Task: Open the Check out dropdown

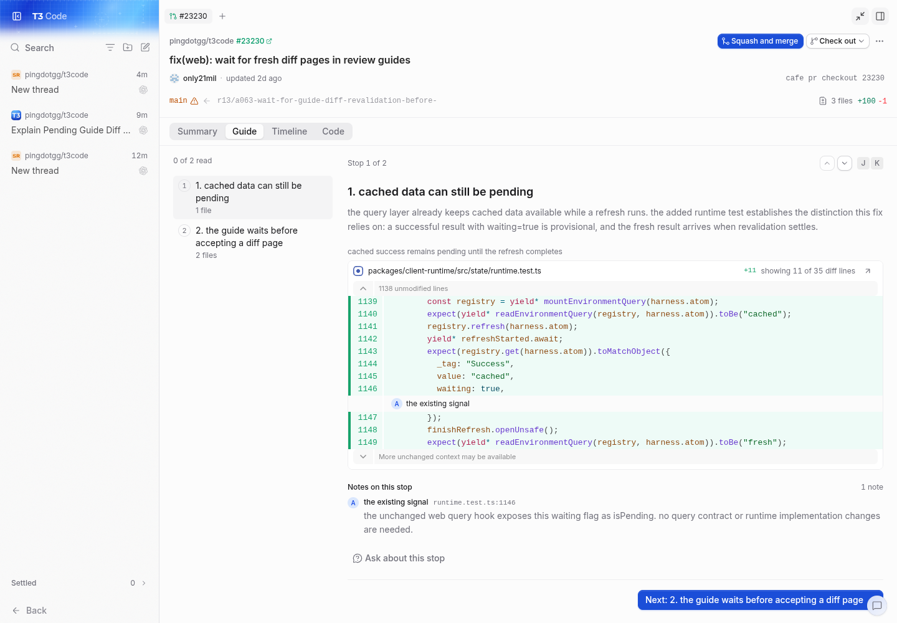Action: [838, 41]
